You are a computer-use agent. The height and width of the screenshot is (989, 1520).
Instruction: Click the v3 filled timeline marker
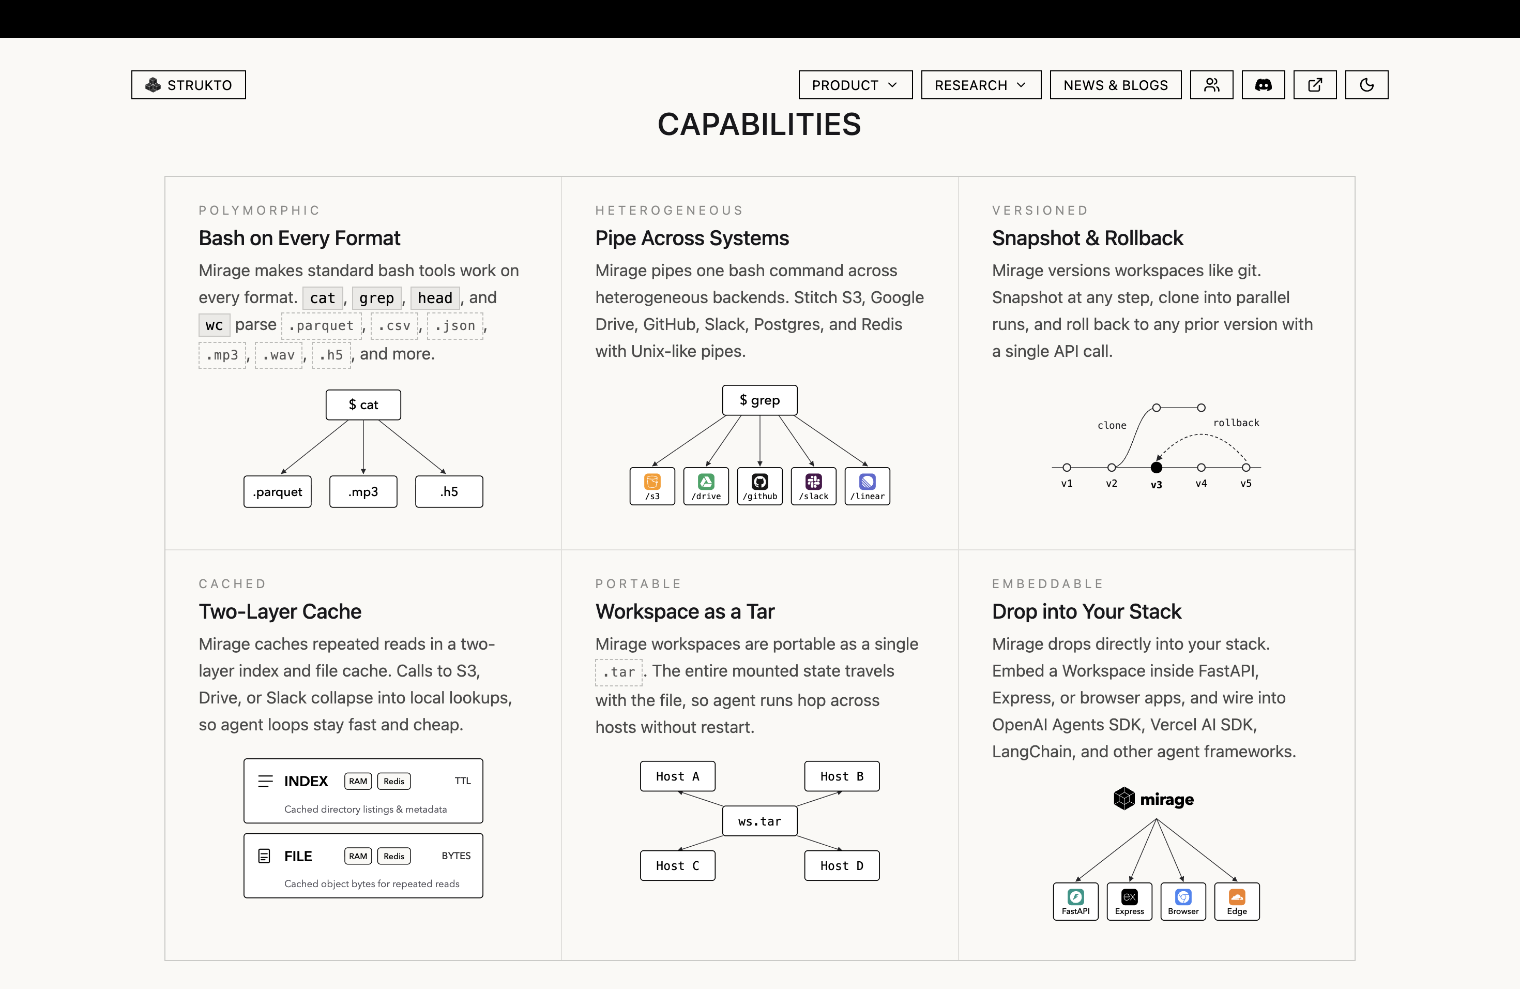1156,468
